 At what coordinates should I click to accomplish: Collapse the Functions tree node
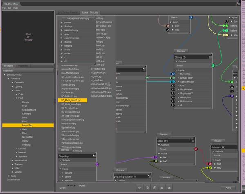9,79
